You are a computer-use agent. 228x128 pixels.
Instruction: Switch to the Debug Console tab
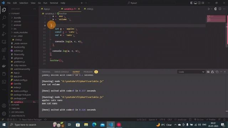point(61,72)
